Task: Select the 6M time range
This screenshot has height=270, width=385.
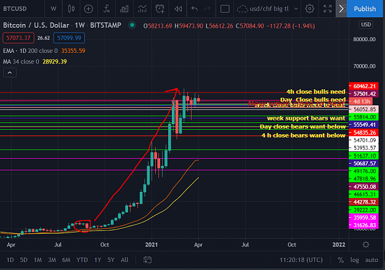Action: [66, 260]
